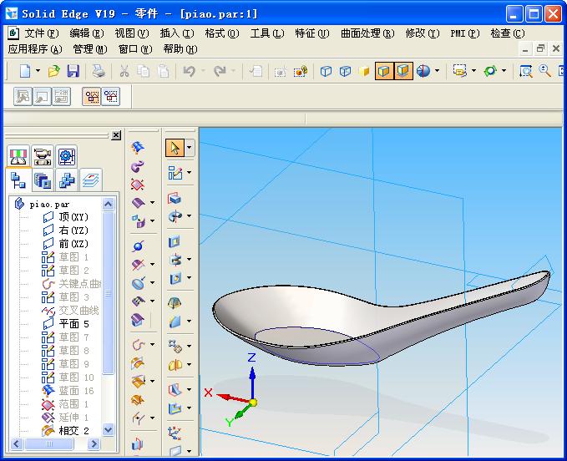Select the arrow Select tool

pyautogui.click(x=175, y=148)
